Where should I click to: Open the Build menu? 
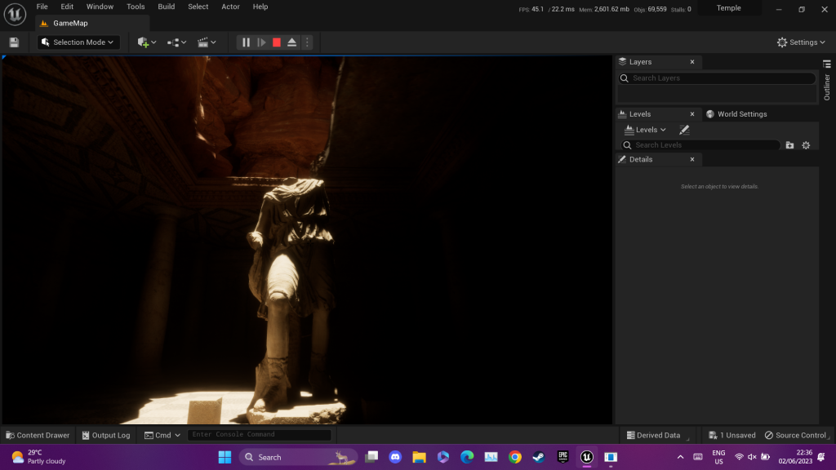click(x=167, y=7)
